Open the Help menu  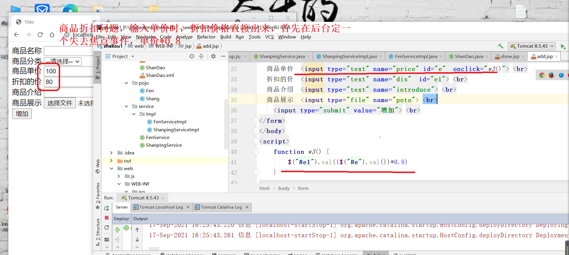click(306, 37)
